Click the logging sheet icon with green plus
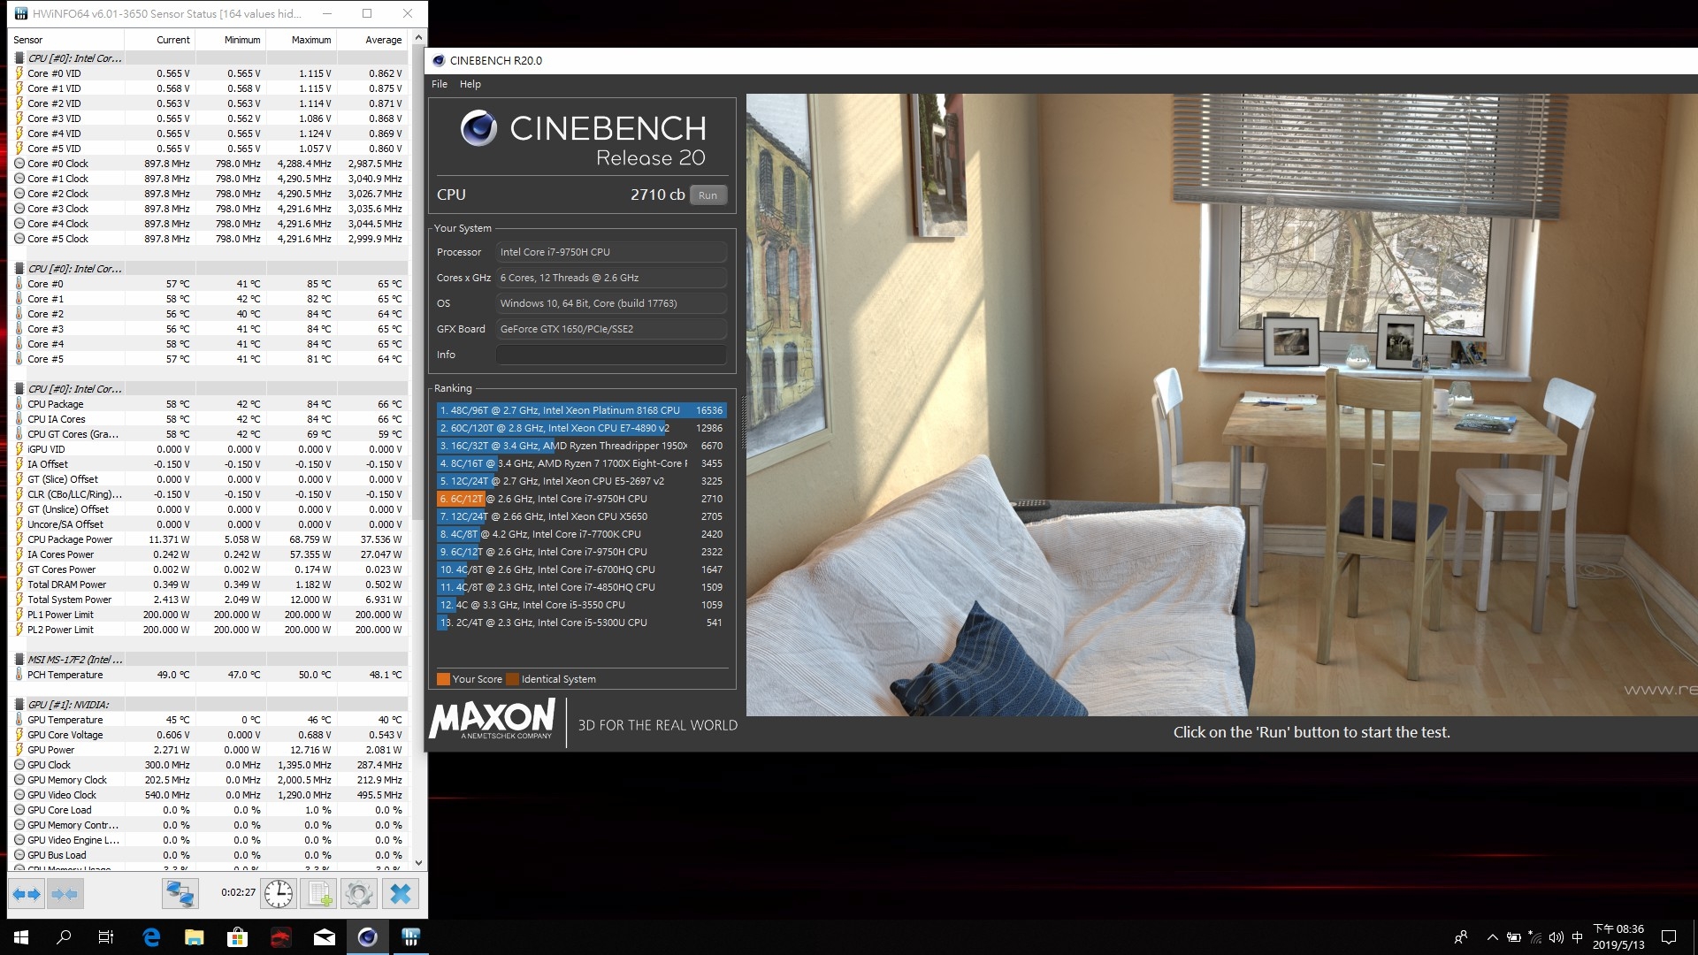Image resolution: width=1698 pixels, height=955 pixels. pyautogui.click(x=318, y=894)
